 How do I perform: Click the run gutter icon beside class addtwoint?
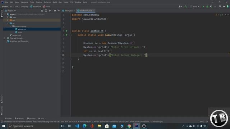[67, 31]
